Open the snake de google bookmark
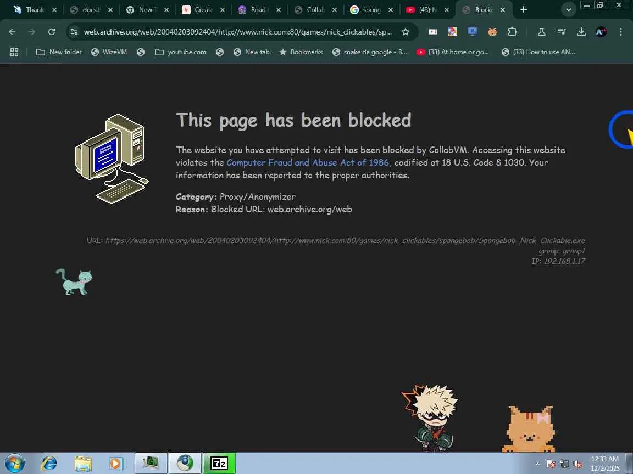Image resolution: width=633 pixels, height=474 pixels. (369, 52)
